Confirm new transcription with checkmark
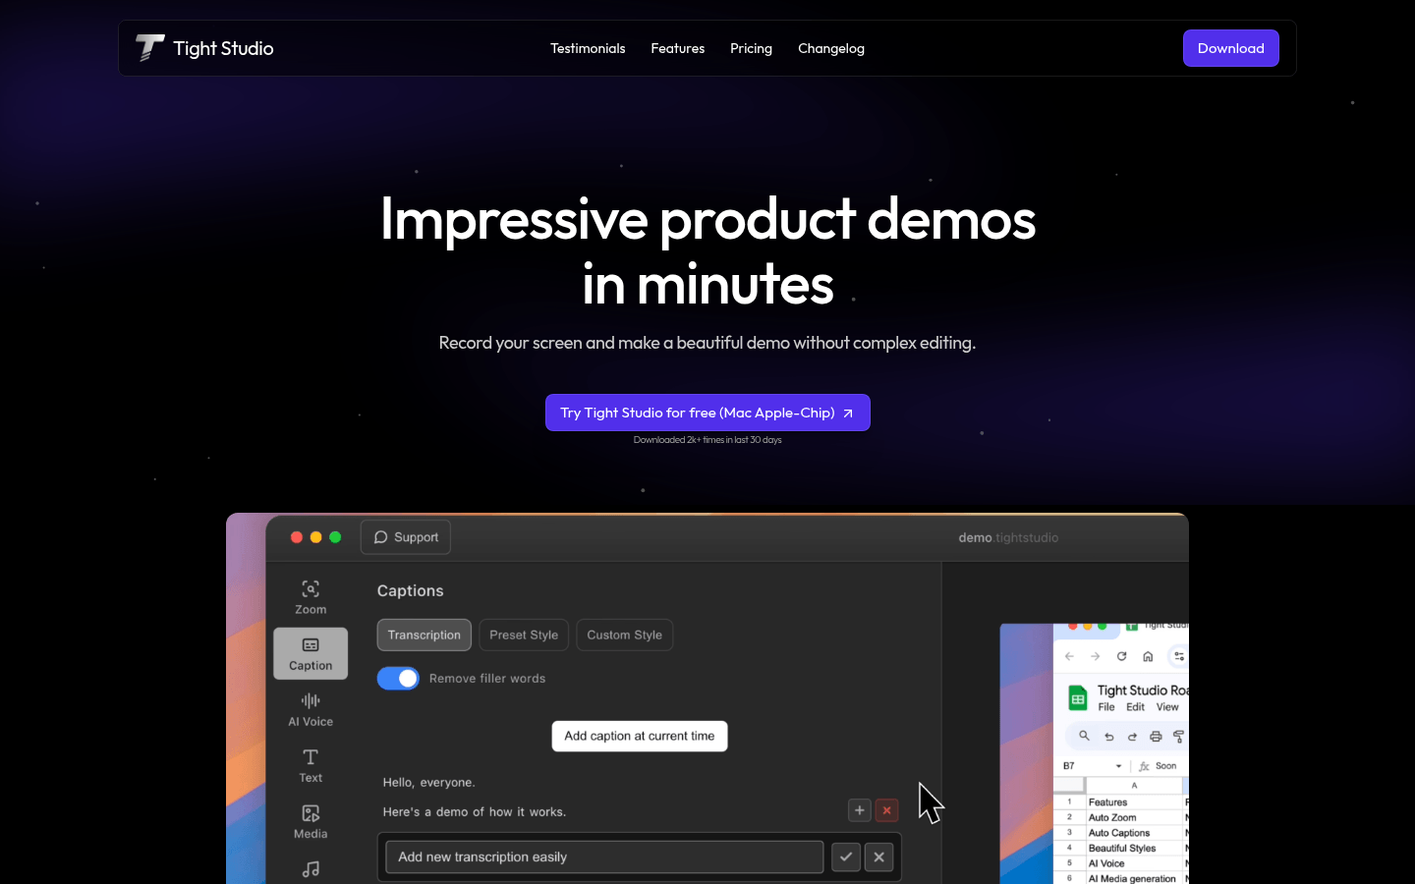 (846, 856)
